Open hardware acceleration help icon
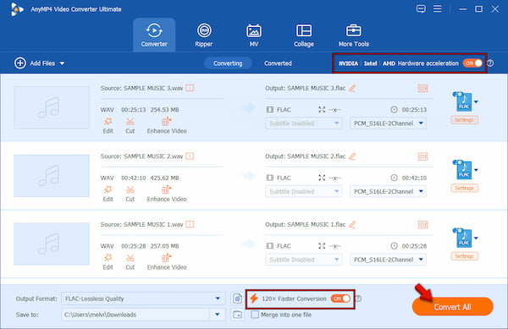 490,63
